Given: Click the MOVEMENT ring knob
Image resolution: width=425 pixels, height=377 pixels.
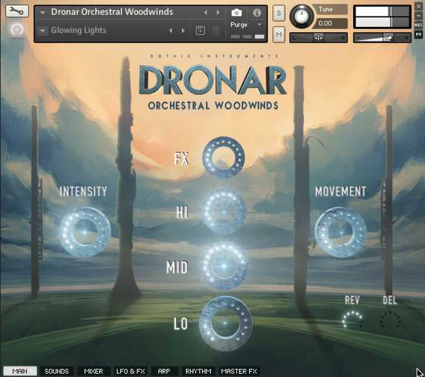Looking at the screenshot, I should (x=341, y=232).
